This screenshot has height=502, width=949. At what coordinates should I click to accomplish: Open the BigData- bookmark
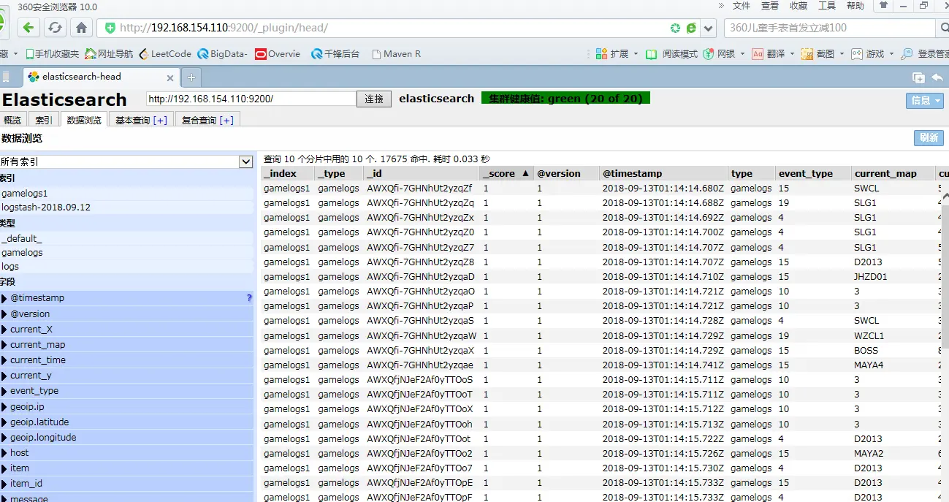pyautogui.click(x=222, y=54)
